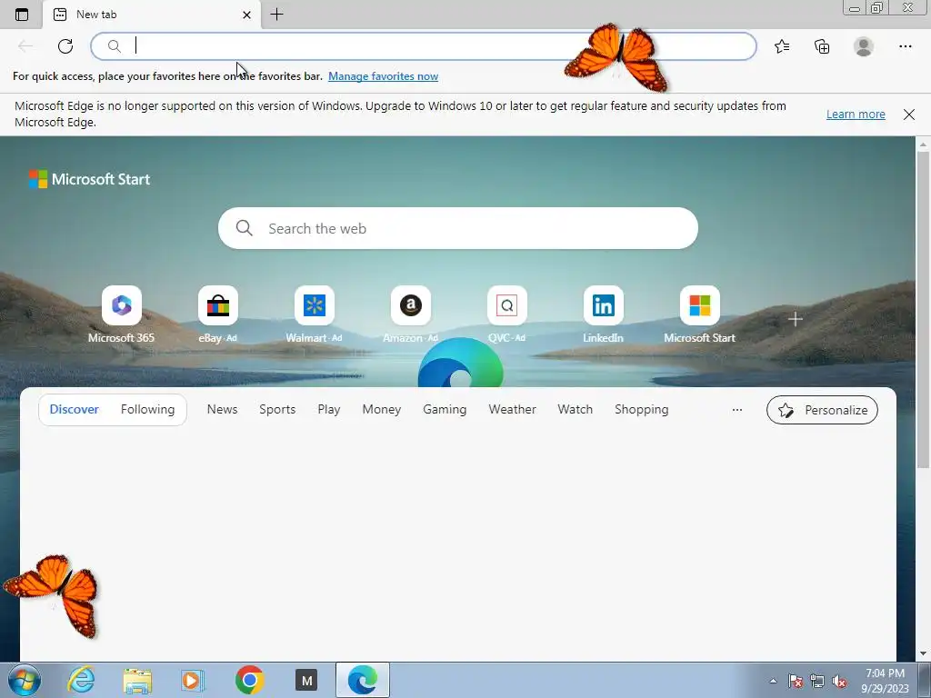Image resolution: width=931 pixels, height=698 pixels.
Task: Click the magnifier icon in web search
Action: [244, 228]
